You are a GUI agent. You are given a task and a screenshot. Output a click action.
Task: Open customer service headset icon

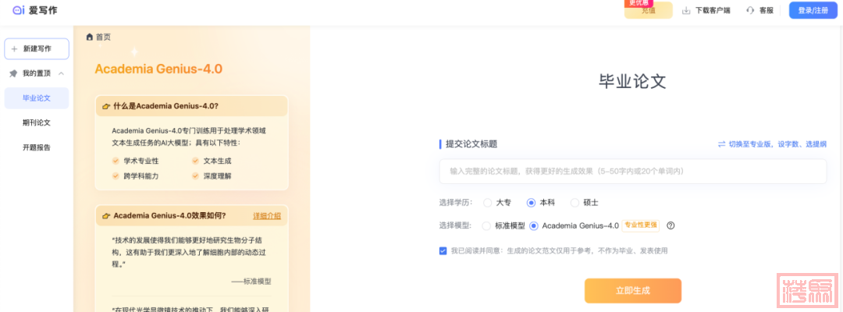point(750,11)
